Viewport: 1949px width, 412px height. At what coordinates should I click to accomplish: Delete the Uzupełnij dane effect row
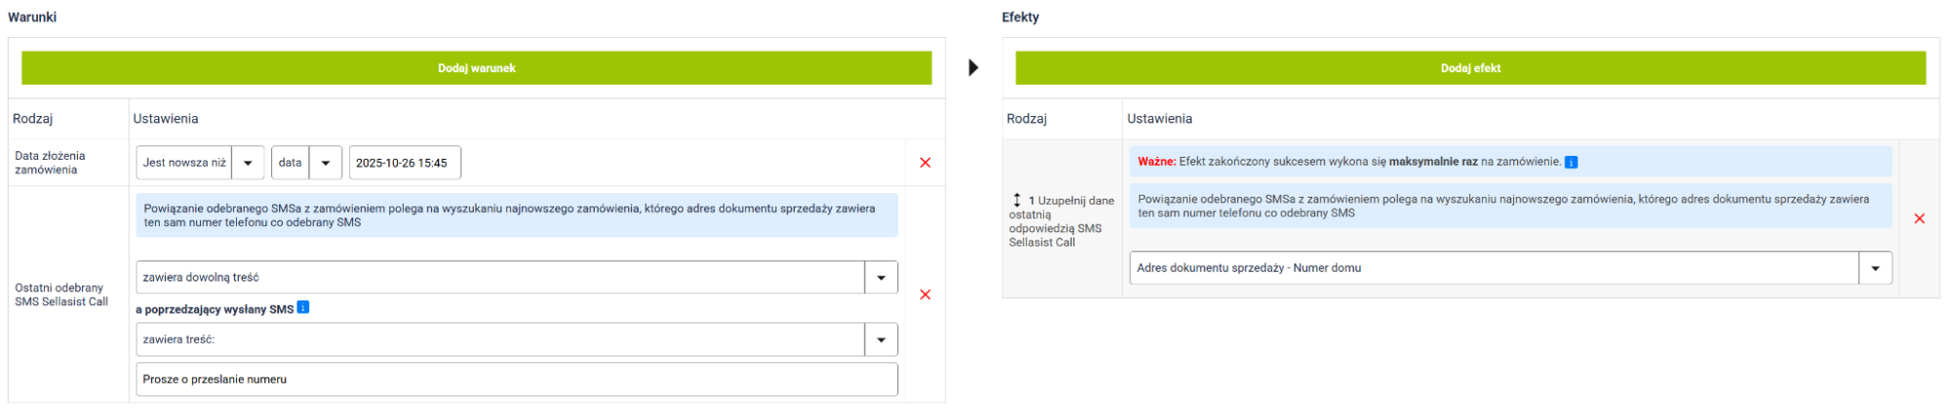[1919, 218]
